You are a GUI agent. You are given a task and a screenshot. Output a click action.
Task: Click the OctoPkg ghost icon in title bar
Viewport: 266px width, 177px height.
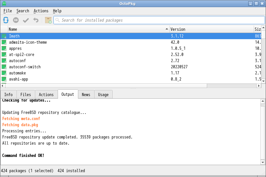tap(4, 3)
